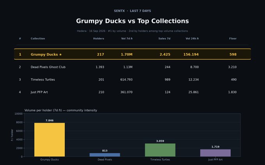Select the Just PFP Art row name
Screen dimensions: 265x165
coord(39,92)
